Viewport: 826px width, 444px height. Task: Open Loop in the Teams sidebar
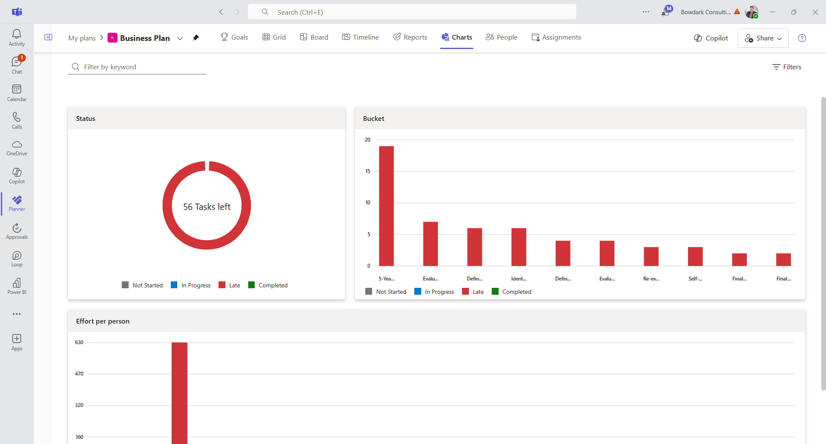[17, 259]
